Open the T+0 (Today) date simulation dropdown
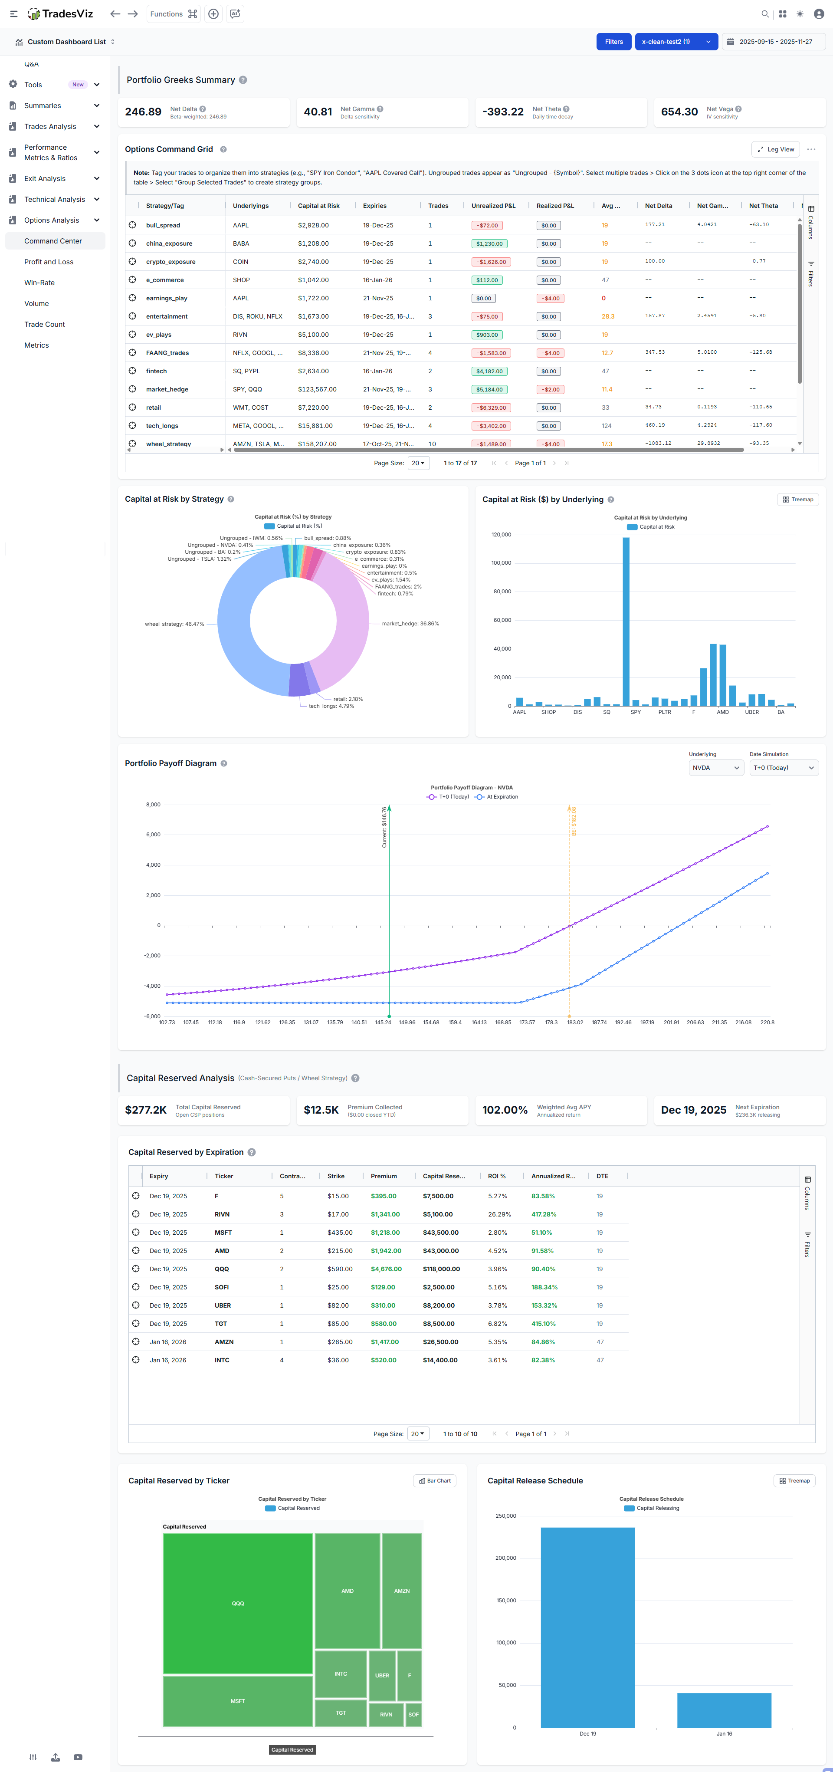The height and width of the screenshot is (1772, 833). [x=784, y=768]
